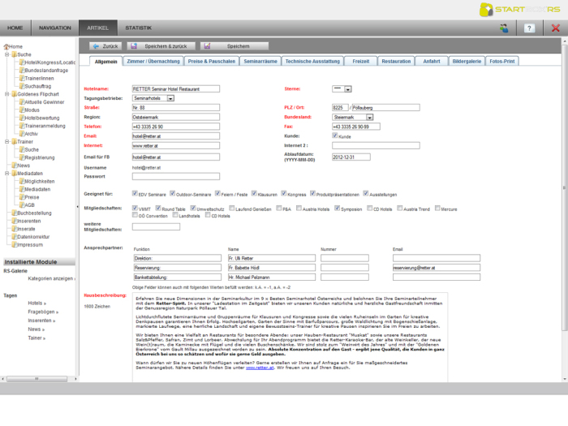Toggle the Symposion membership checkbox
The width and height of the screenshot is (568, 426).
[x=337, y=209]
